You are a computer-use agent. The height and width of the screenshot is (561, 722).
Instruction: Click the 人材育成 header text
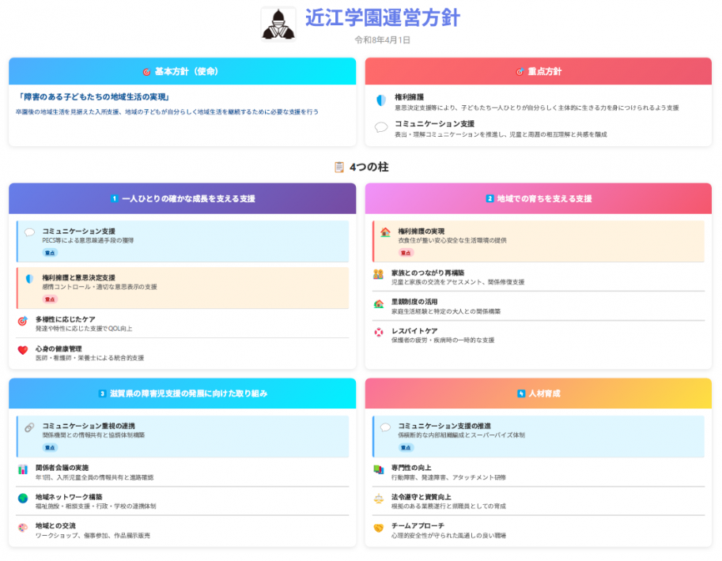pyautogui.click(x=544, y=393)
